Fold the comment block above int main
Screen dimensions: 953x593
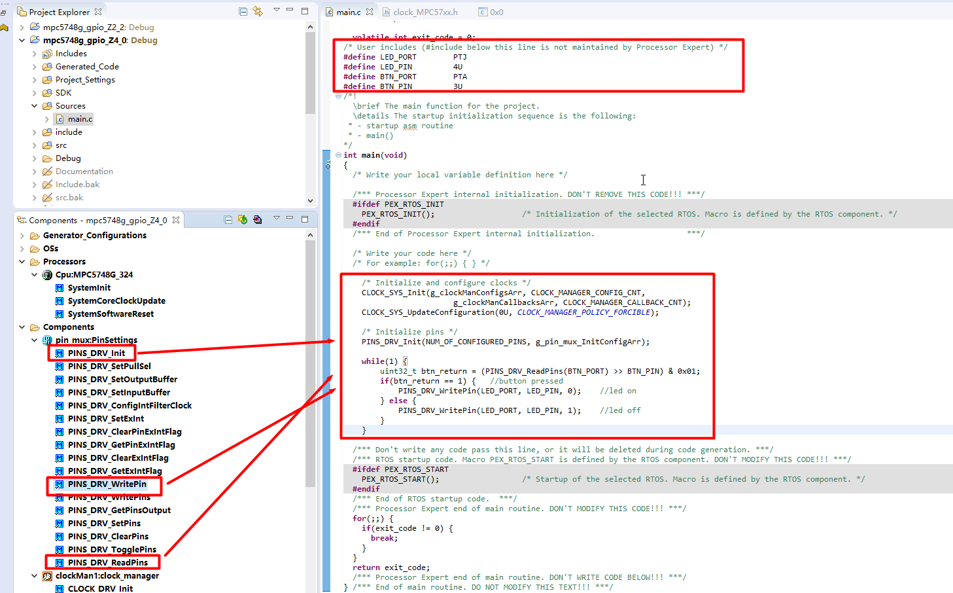tap(338, 96)
